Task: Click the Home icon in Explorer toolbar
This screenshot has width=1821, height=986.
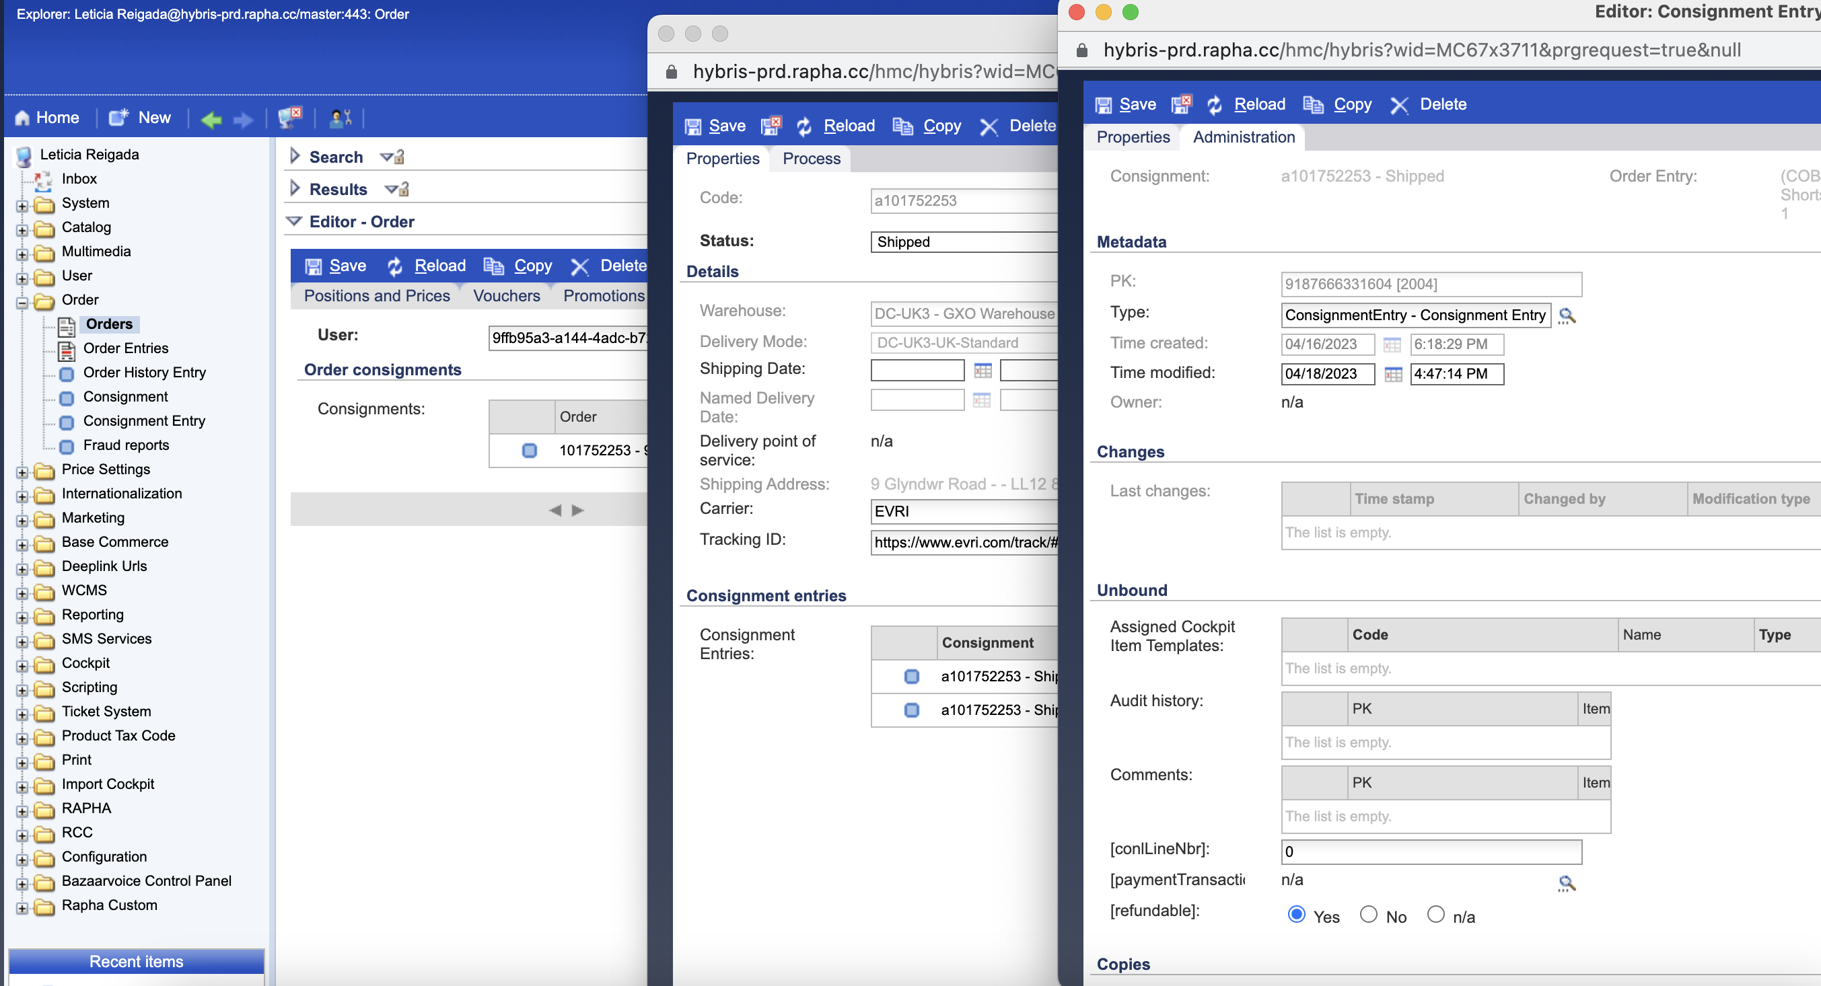Action: click(23, 118)
